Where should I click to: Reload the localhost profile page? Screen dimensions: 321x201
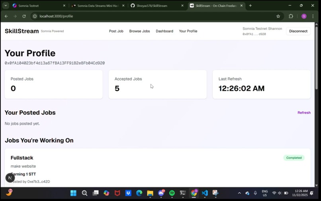click(x=24, y=16)
